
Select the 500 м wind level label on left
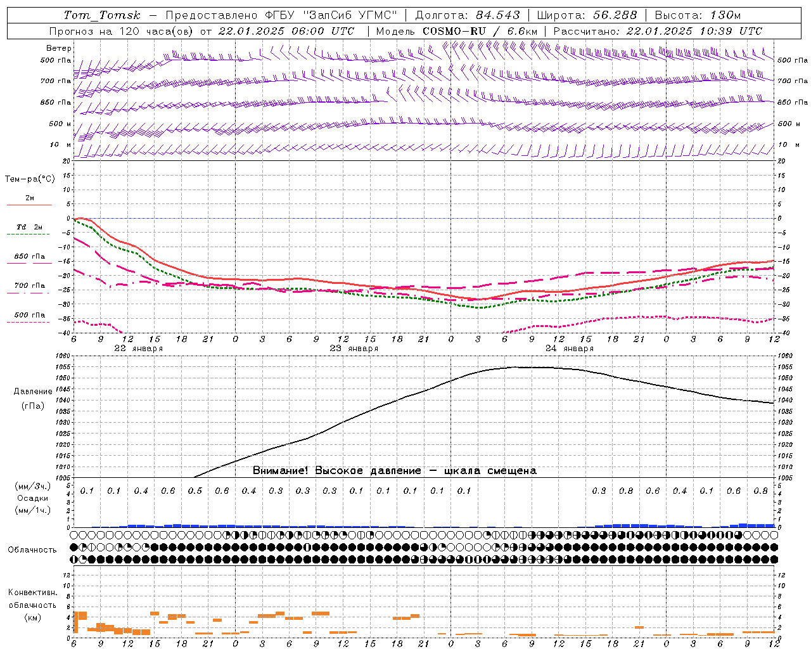click(x=60, y=124)
